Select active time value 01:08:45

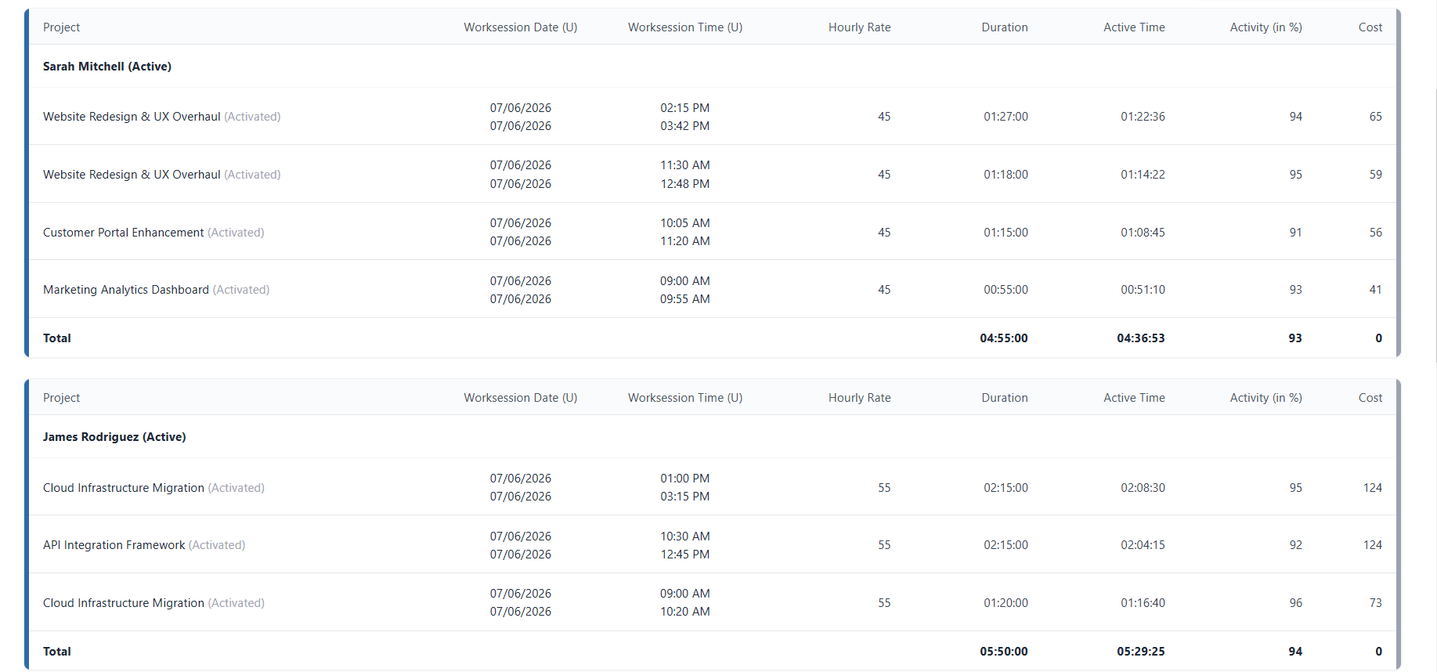point(1143,233)
